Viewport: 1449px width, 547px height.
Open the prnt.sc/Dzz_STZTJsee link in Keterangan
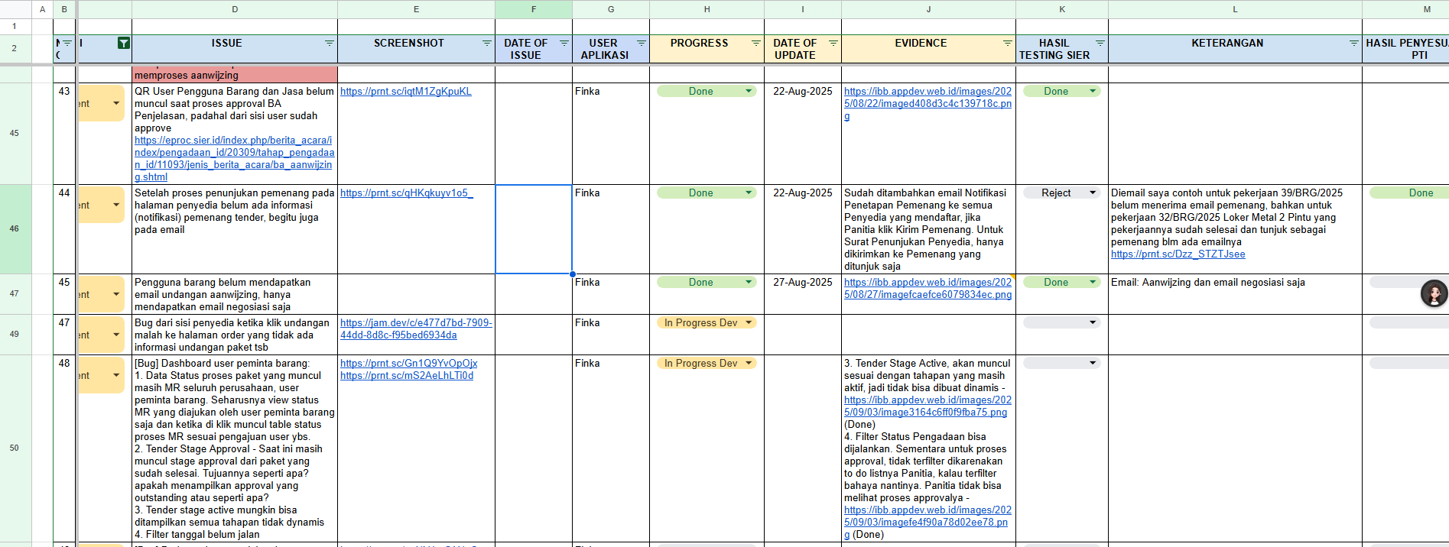click(1178, 254)
